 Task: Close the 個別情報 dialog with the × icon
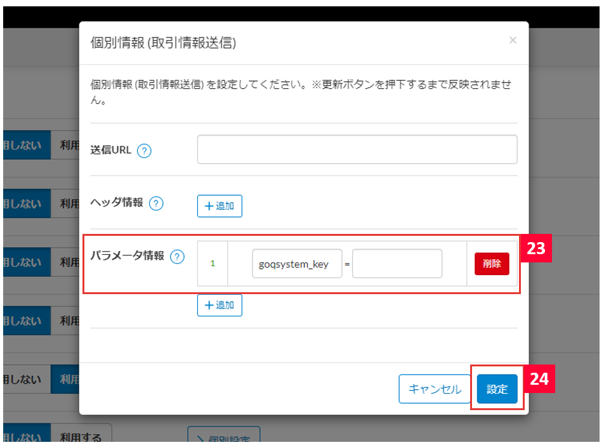(513, 40)
